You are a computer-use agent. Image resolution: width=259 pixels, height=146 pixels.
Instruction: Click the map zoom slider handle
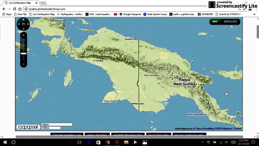pyautogui.click(x=23, y=54)
